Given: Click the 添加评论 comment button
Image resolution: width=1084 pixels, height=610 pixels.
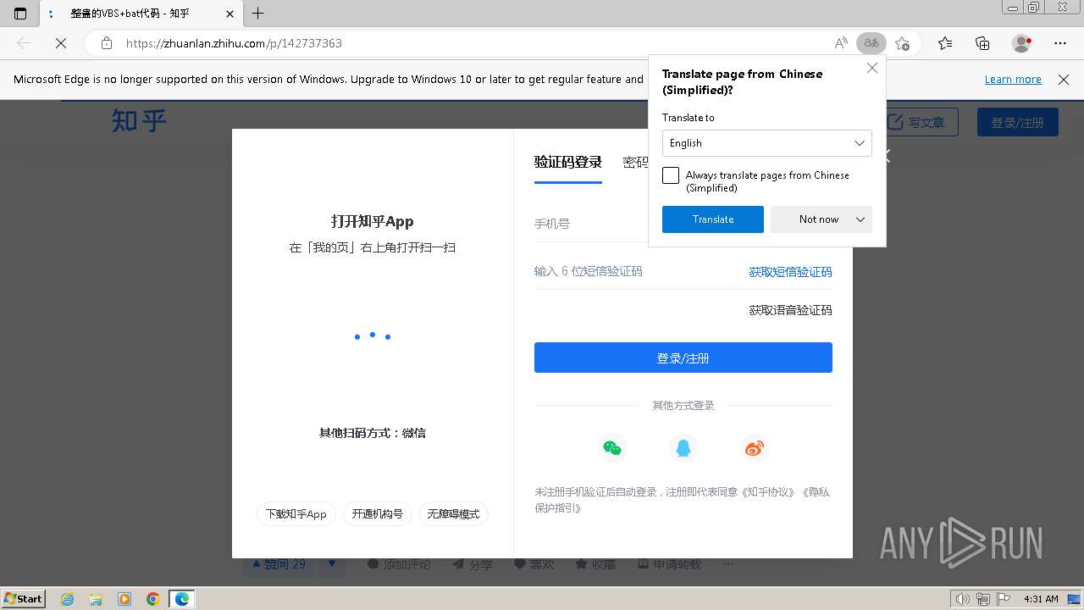Looking at the screenshot, I should point(399,564).
